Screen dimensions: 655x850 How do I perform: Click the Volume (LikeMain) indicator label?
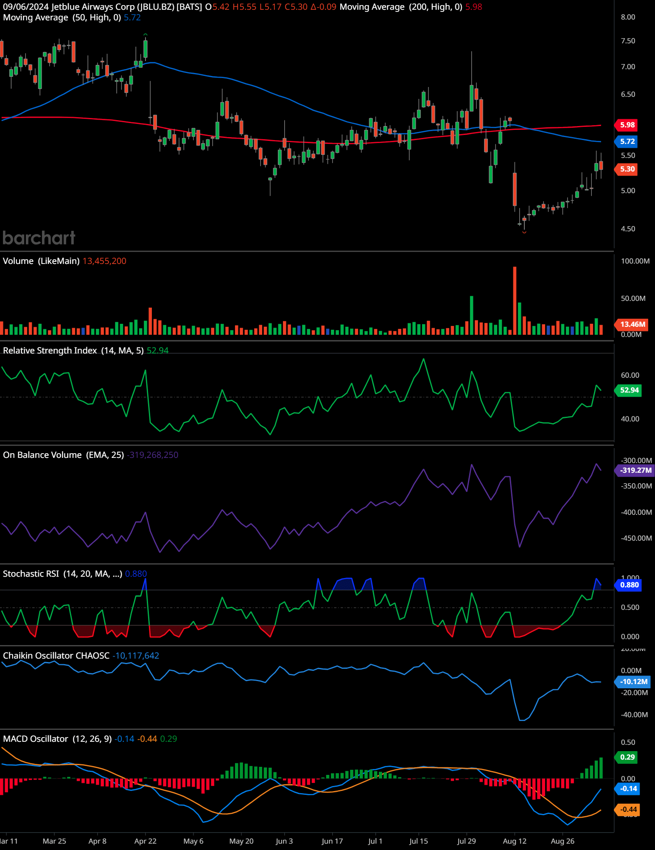41,261
